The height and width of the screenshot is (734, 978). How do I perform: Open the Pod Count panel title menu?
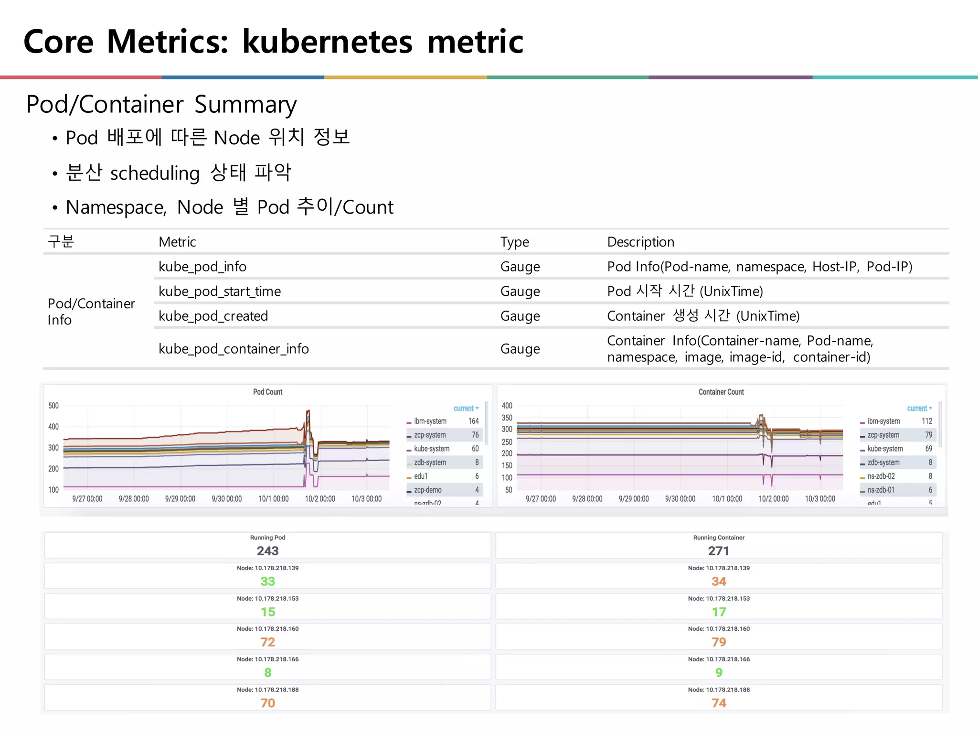click(267, 392)
